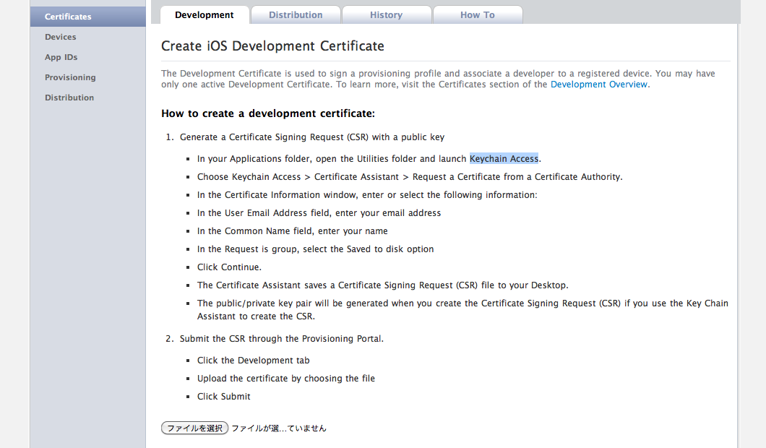Open App IDs in the sidebar
The image size is (766, 448).
tap(61, 57)
